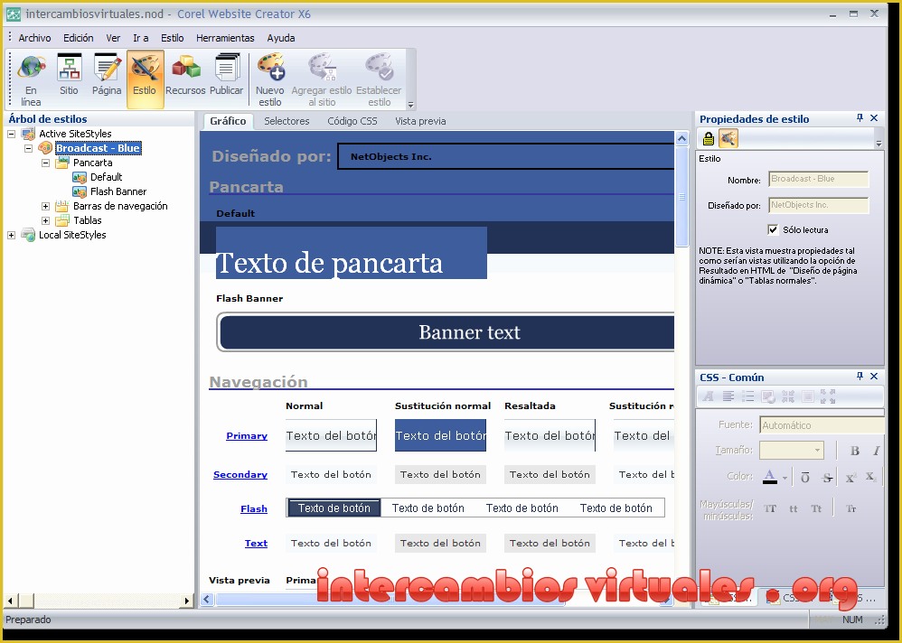Expand Barras de navegación folder
This screenshot has width=902, height=643.
tap(45, 206)
